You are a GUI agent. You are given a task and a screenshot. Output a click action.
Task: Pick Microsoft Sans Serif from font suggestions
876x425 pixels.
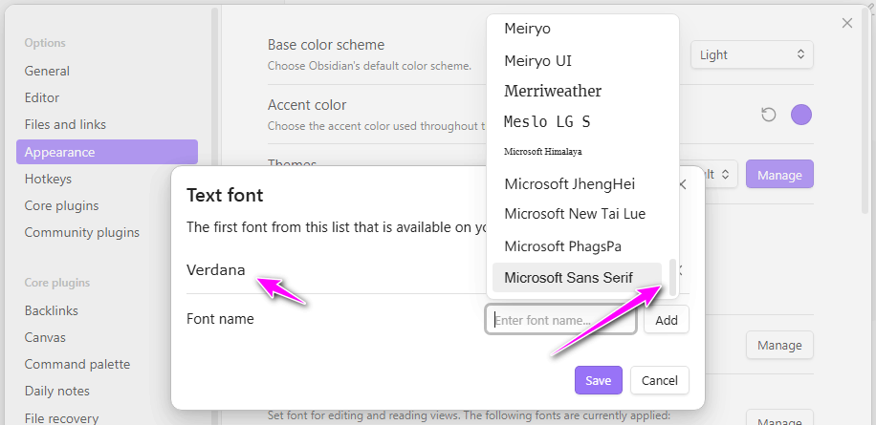tap(577, 277)
